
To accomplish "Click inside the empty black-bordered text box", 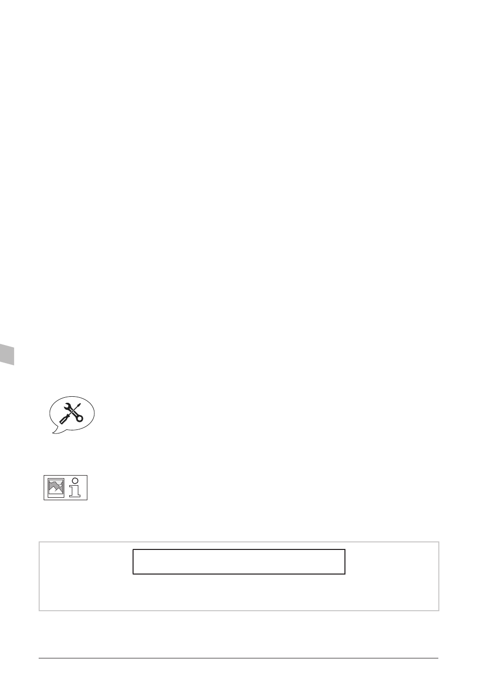I will pos(239,561).
